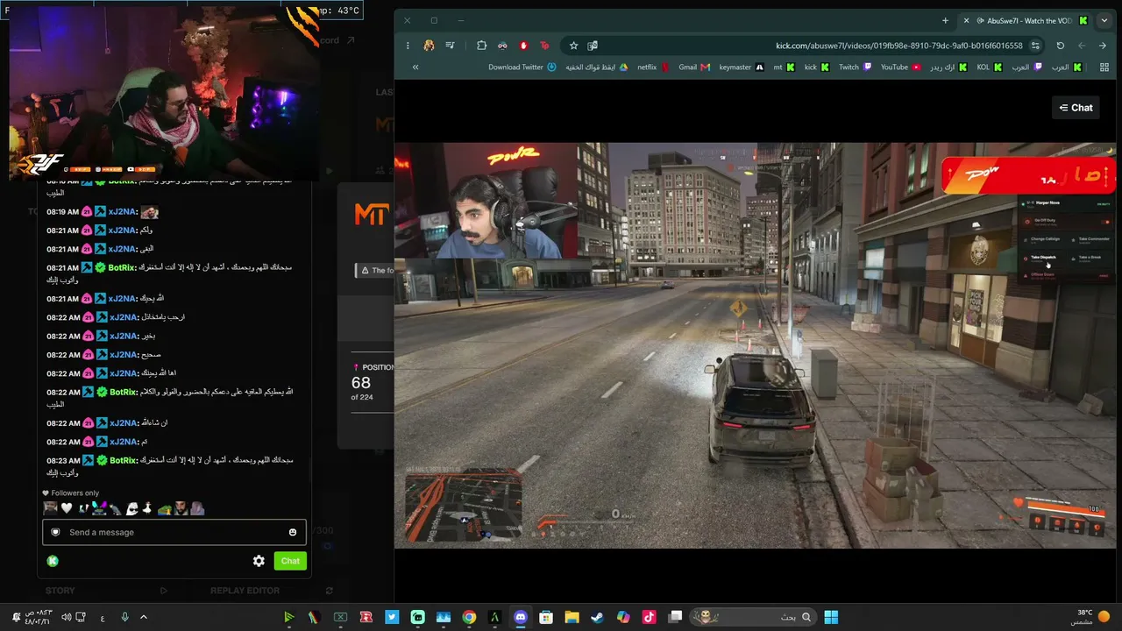
Task: Open the volume control in system tray
Action: 66,617
